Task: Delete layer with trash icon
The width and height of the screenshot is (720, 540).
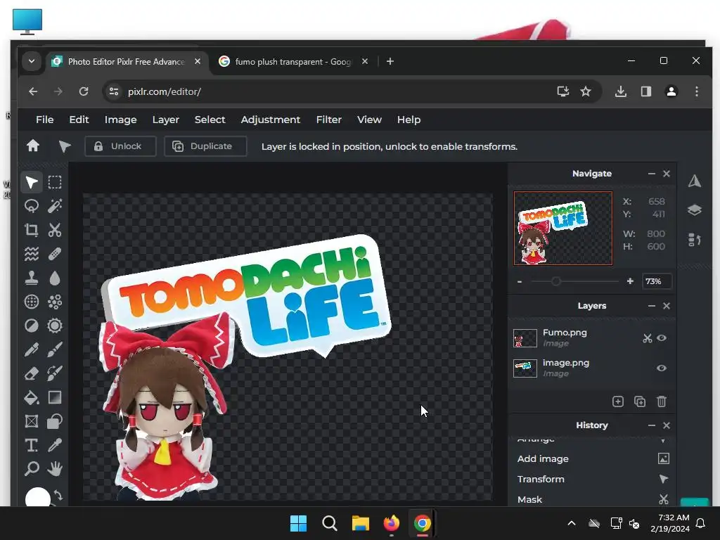Action: pyautogui.click(x=661, y=401)
